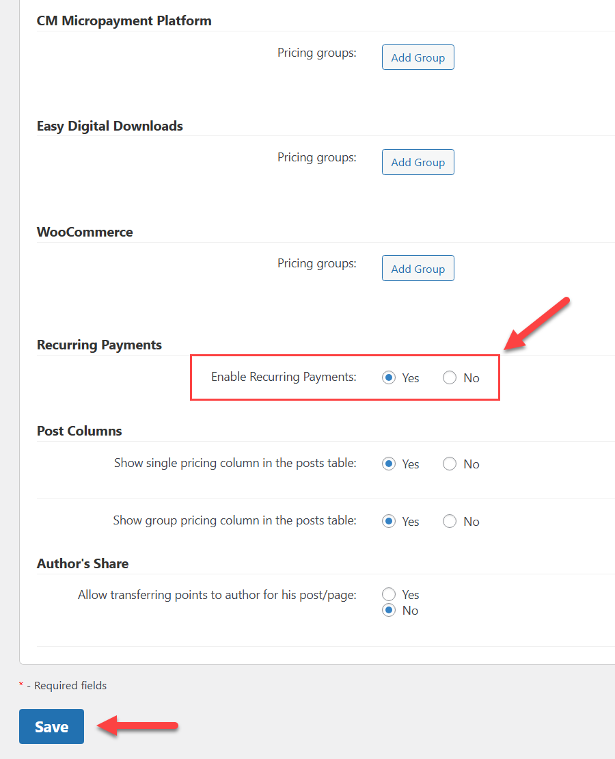
Task: Click the Easy Digital Downloads heading
Action: click(x=109, y=126)
